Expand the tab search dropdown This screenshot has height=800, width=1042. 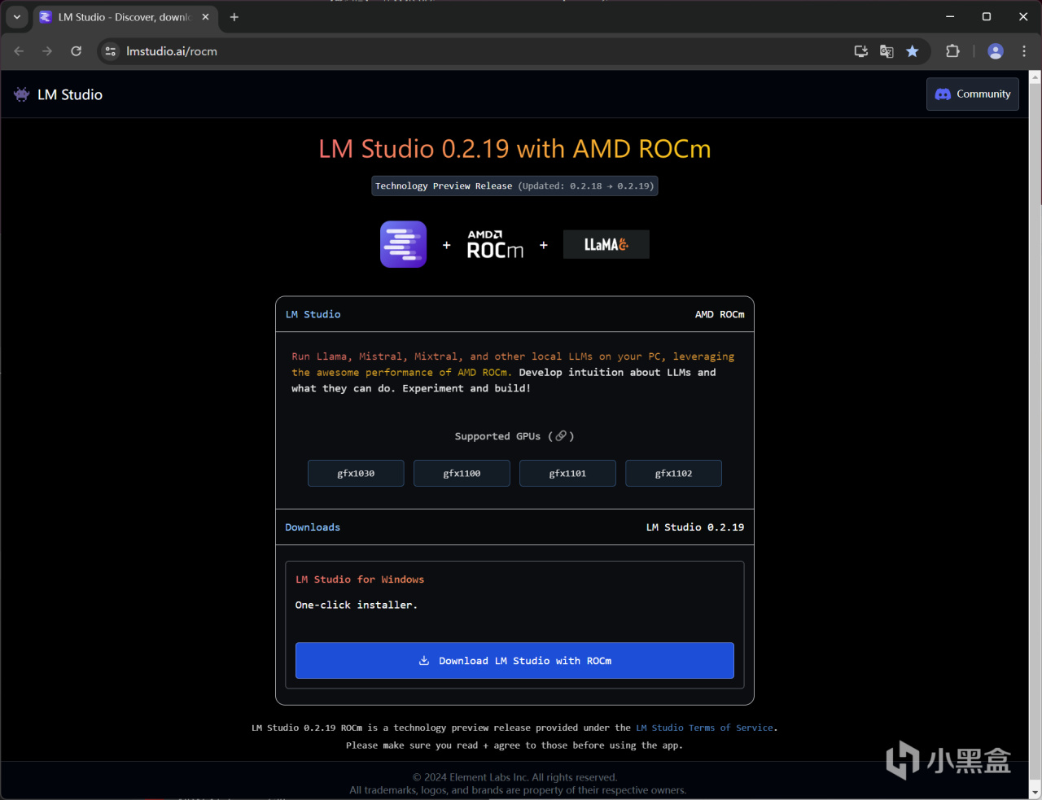[16, 16]
